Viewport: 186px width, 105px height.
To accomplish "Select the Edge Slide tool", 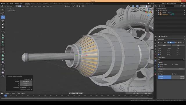I will [3, 66].
